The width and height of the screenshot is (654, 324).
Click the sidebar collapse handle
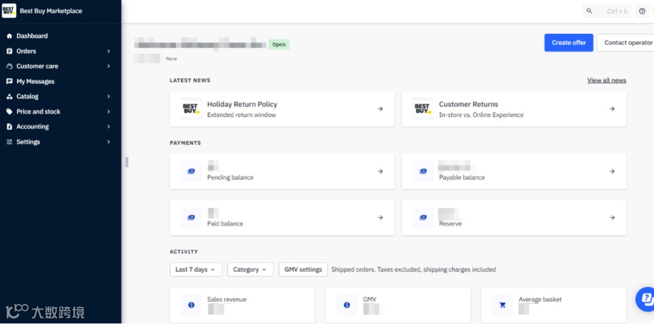point(127,162)
